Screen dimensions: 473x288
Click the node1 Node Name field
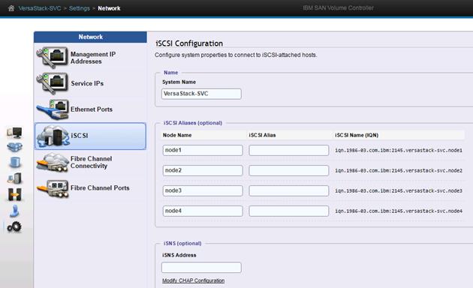(x=203, y=150)
